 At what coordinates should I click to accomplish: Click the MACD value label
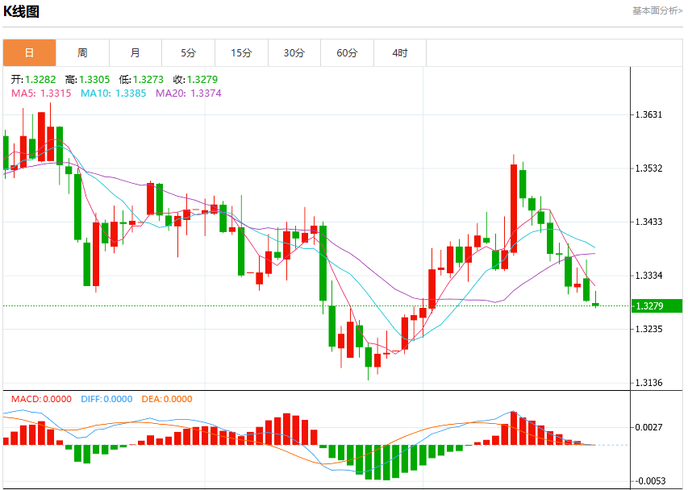click(41, 399)
